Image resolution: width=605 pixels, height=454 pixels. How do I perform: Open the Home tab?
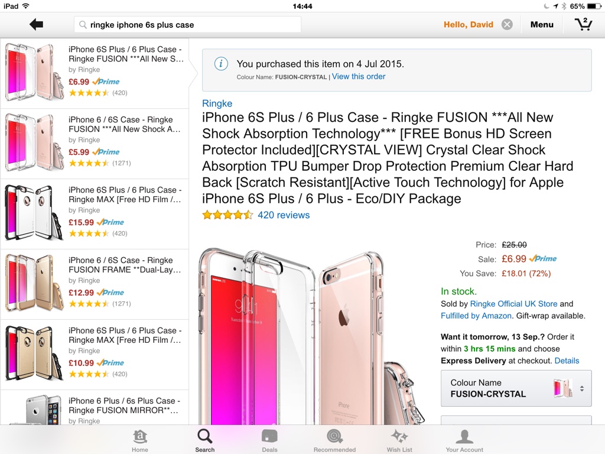pyautogui.click(x=139, y=441)
